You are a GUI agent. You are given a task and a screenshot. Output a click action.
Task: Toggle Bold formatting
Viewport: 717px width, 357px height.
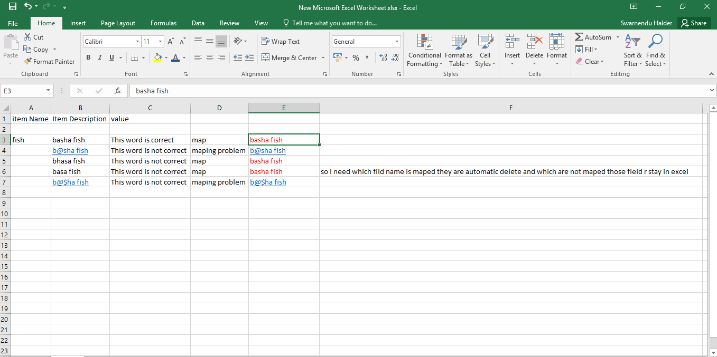[x=88, y=58]
